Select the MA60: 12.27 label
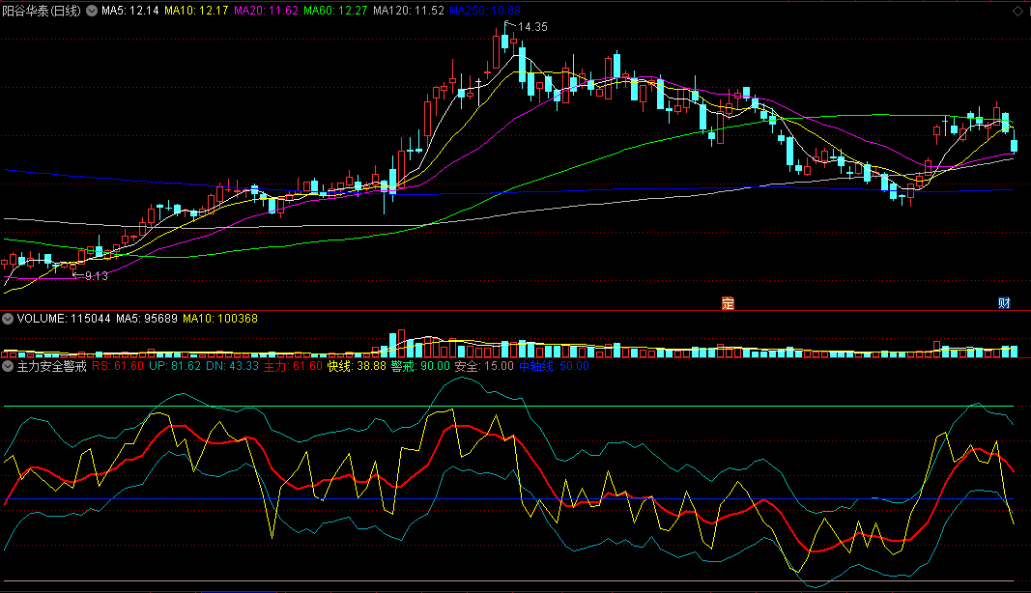The height and width of the screenshot is (593, 1031). pyautogui.click(x=335, y=11)
